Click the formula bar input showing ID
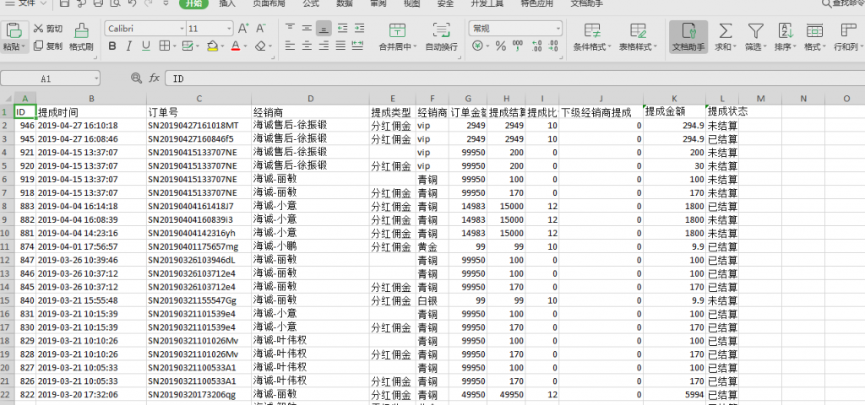The height and width of the screenshot is (405, 865). click(x=514, y=78)
